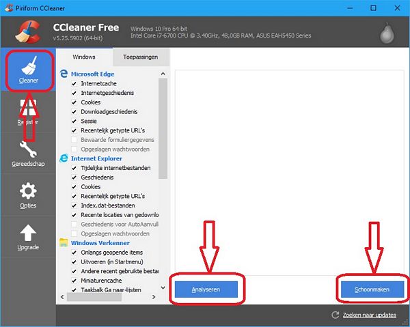Click the horizontal scroll-left arrow
Screen dimensions: 410x327
click(x=62, y=297)
